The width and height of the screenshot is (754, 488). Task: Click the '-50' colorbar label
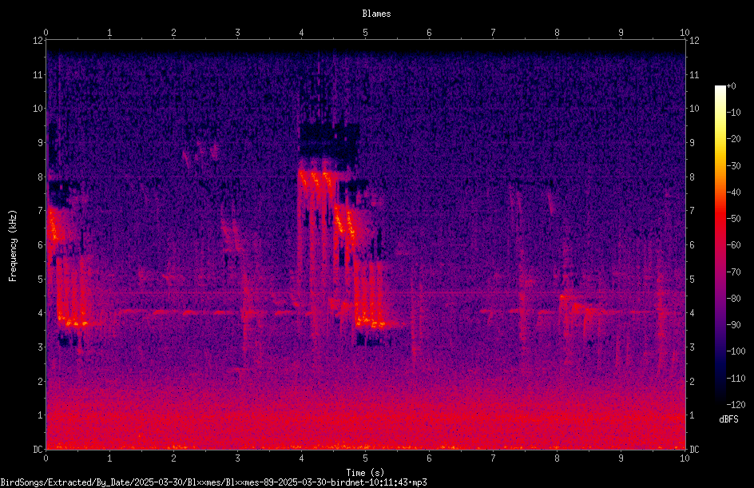click(x=733, y=219)
